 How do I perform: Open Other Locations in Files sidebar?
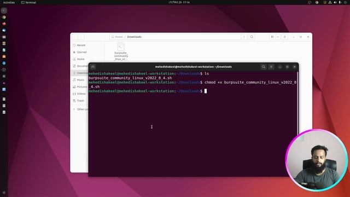[x=80, y=109]
